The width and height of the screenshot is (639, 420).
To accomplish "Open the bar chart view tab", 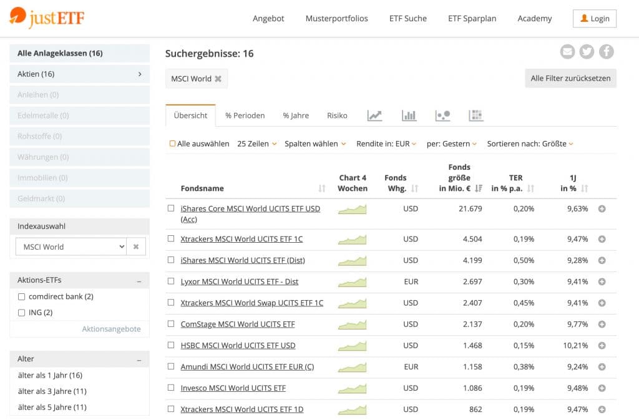I will tap(409, 115).
